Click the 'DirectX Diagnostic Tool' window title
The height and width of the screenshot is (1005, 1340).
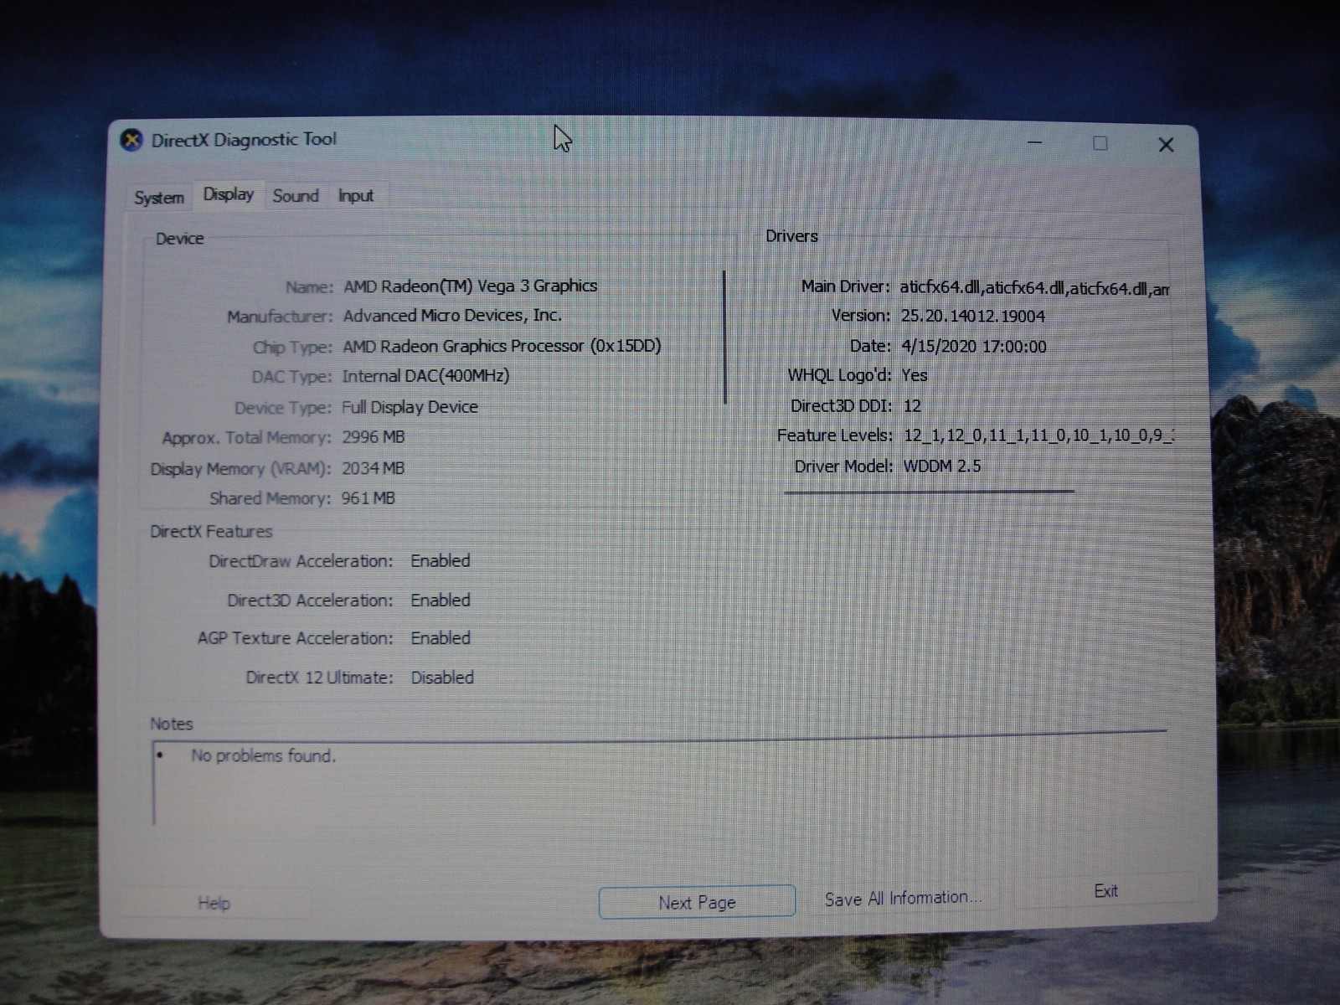click(x=244, y=140)
